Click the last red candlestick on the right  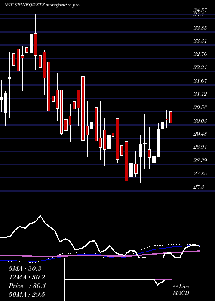(171, 117)
